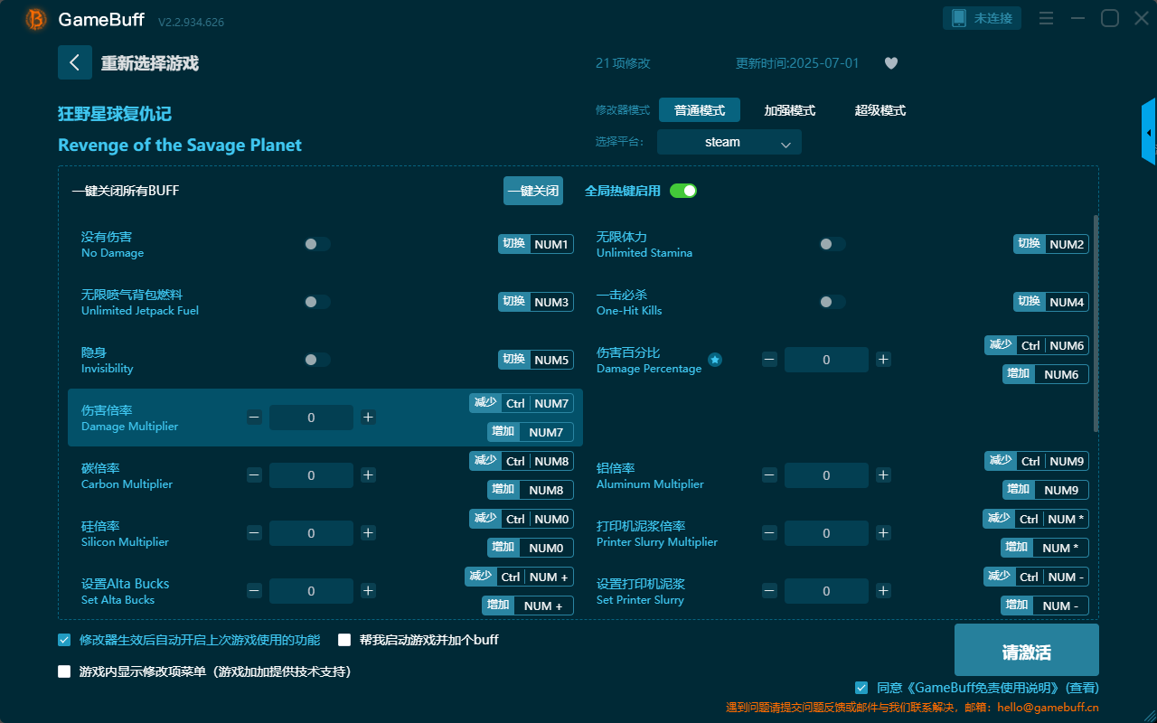Click the Printer Slurry Multiplier value field

pos(826,533)
